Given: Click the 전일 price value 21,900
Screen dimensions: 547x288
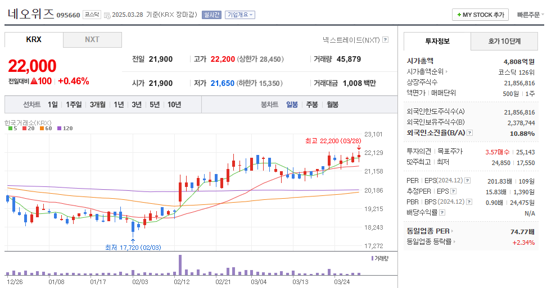Looking at the screenshot, I should 160,59.
